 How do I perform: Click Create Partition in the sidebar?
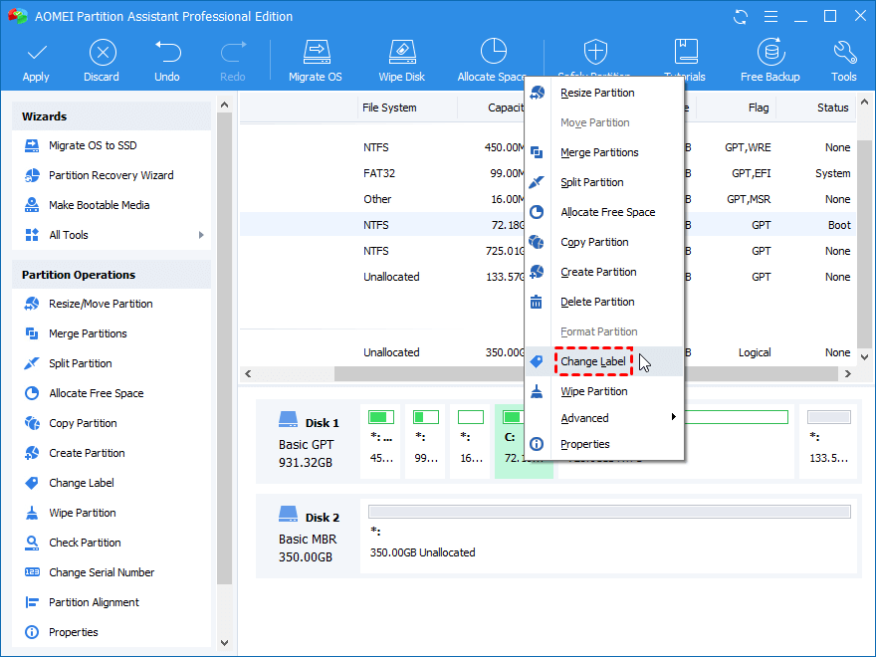coord(87,453)
